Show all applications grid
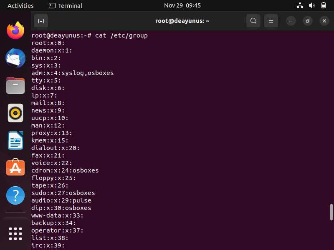334x250 pixels. point(15,234)
